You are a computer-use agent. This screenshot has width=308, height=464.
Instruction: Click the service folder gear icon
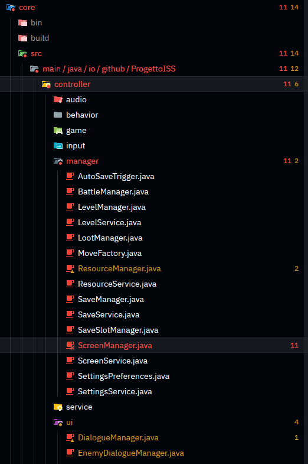click(x=58, y=407)
